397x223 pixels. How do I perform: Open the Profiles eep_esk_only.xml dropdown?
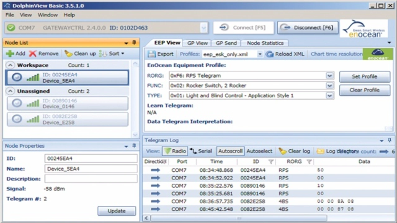pyautogui.click(x=260, y=54)
